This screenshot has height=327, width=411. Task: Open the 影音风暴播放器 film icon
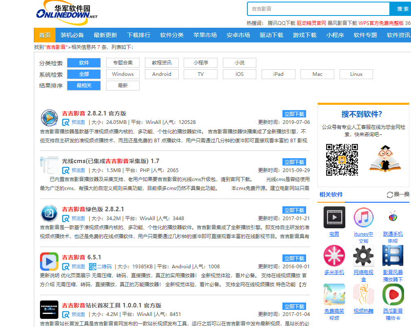click(393, 256)
